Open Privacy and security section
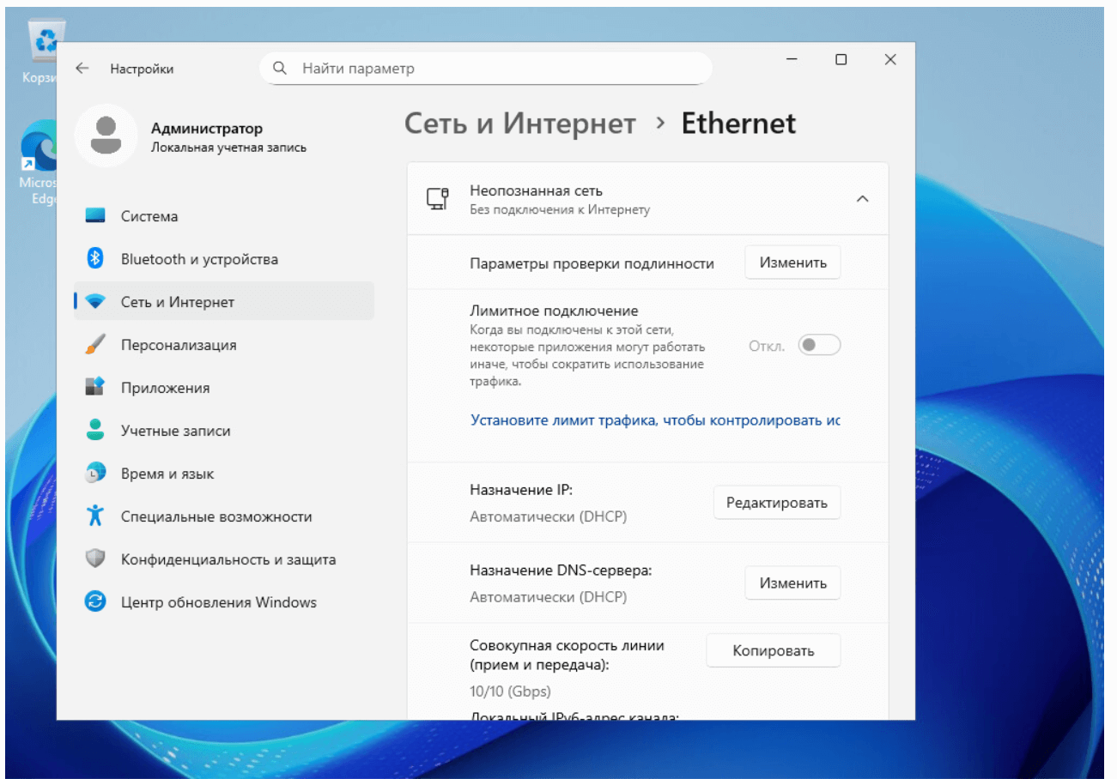Screen dimensions: 1117x779 pyautogui.click(x=228, y=559)
